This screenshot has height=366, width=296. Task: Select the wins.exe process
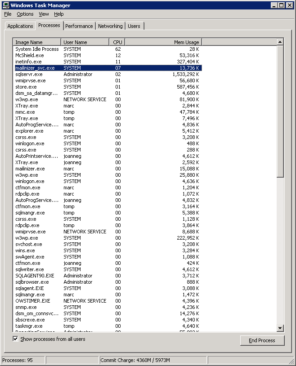tap(108, 251)
